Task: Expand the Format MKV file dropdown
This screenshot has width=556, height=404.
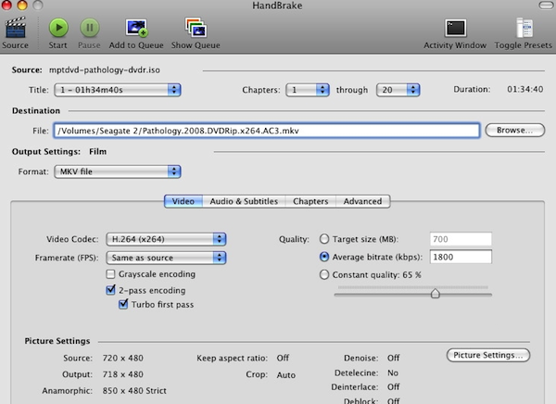Action: coord(118,171)
